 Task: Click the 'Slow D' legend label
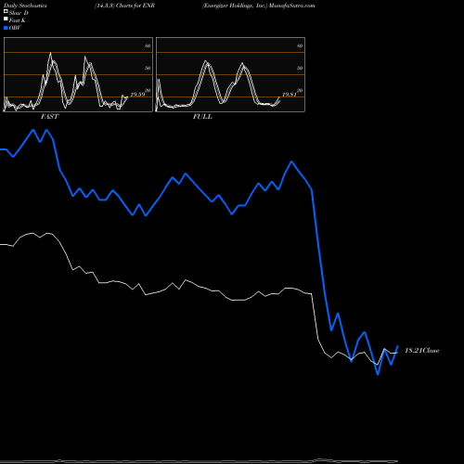tap(19, 13)
